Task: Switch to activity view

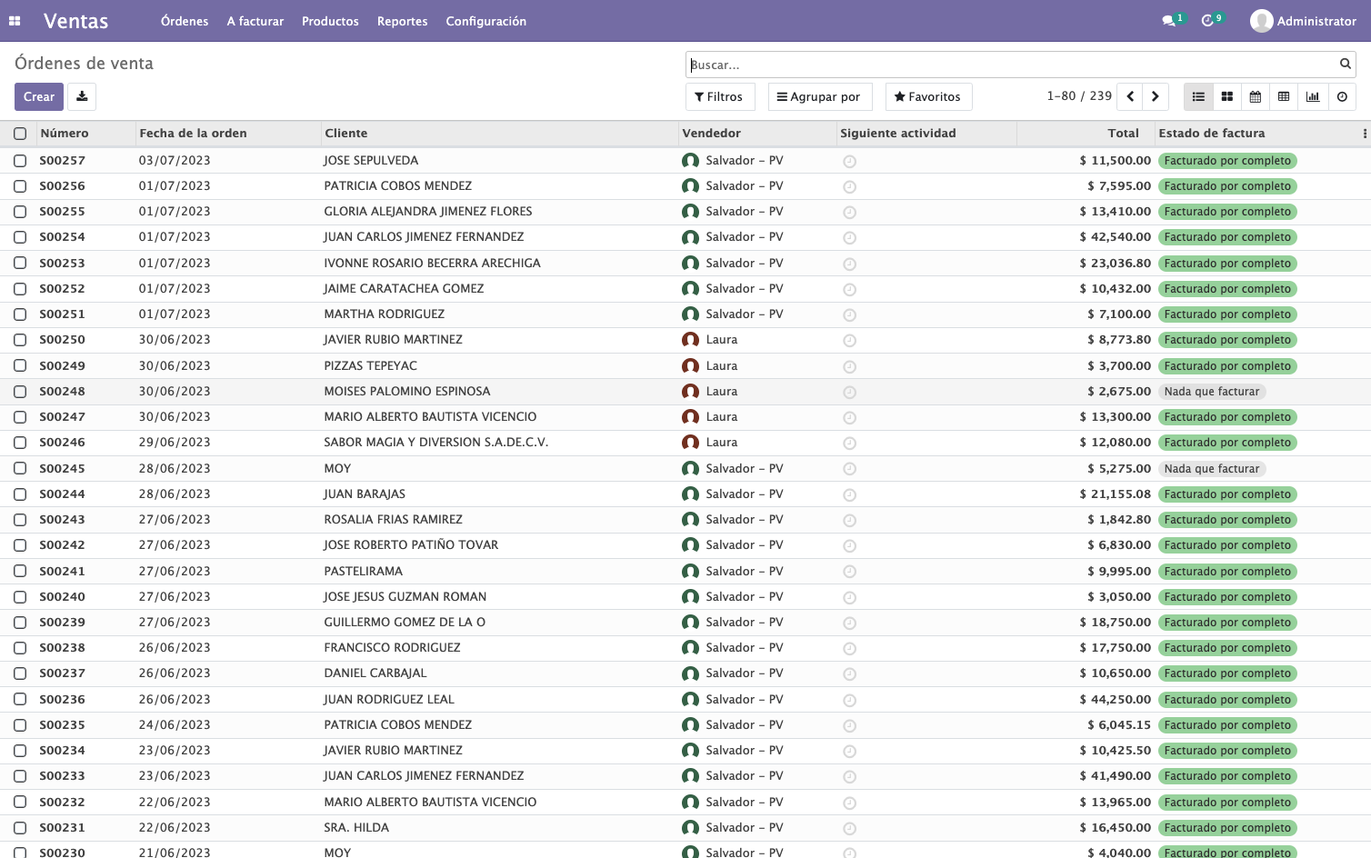Action: (x=1342, y=96)
